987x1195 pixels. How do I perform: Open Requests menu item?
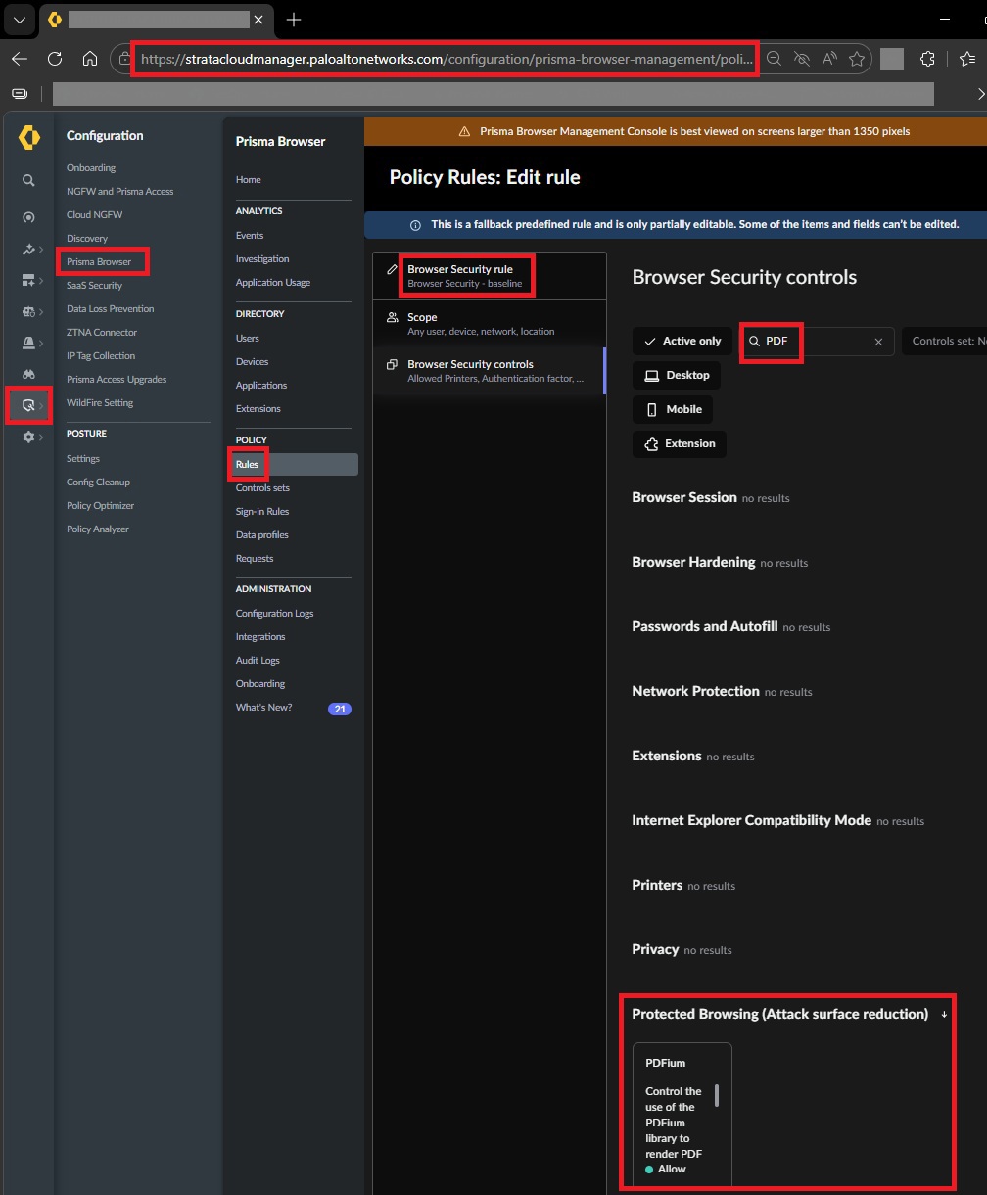(x=255, y=558)
